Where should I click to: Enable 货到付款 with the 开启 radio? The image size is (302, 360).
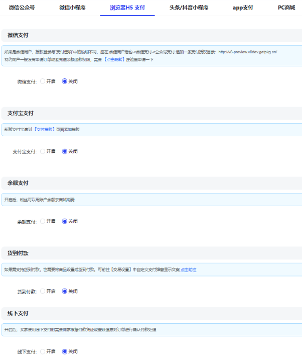click(x=43, y=291)
